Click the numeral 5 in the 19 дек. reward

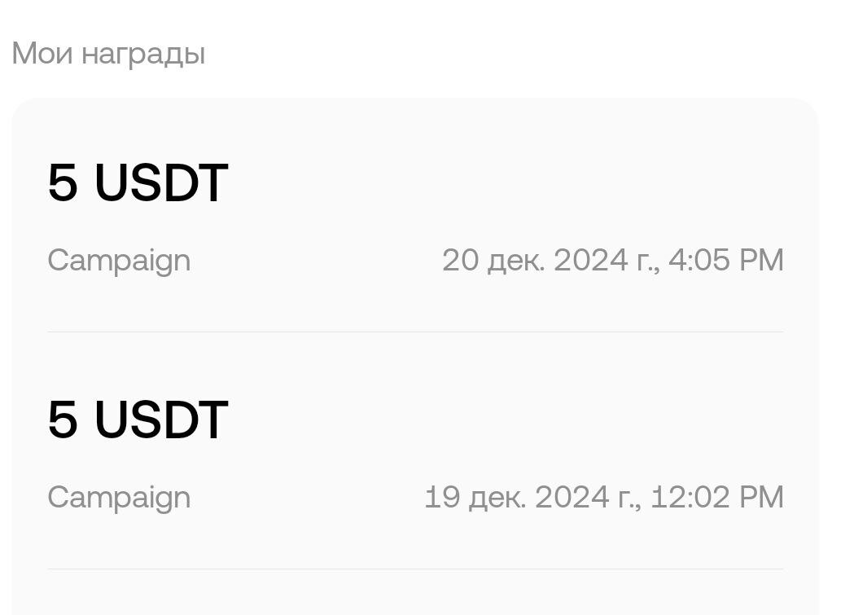[x=63, y=420]
